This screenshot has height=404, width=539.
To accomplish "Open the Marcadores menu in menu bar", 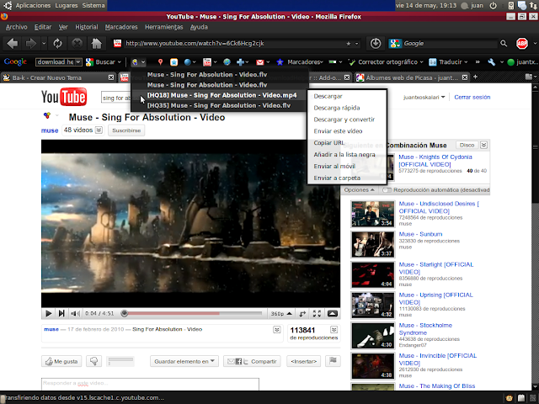I will [122, 27].
